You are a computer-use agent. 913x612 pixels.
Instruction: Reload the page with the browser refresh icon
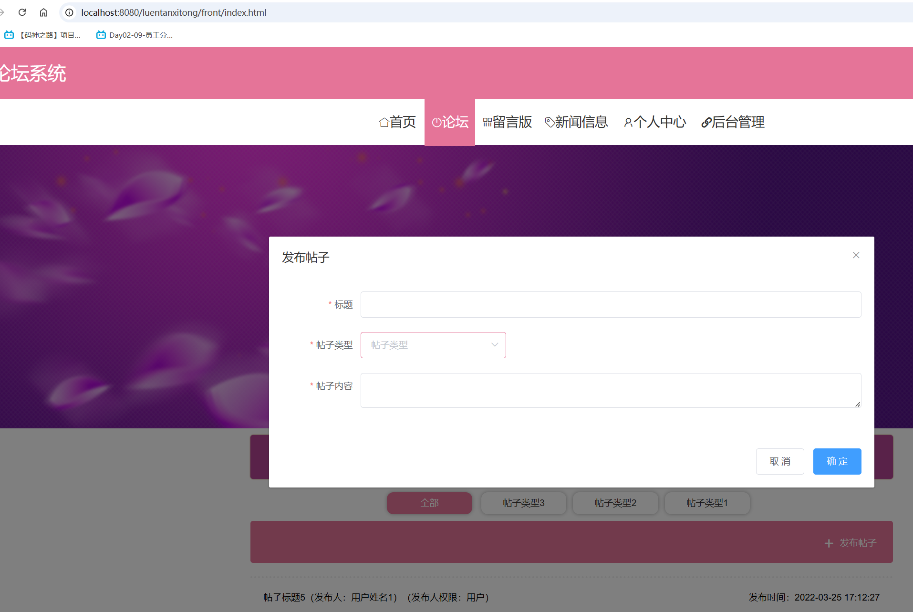22,12
